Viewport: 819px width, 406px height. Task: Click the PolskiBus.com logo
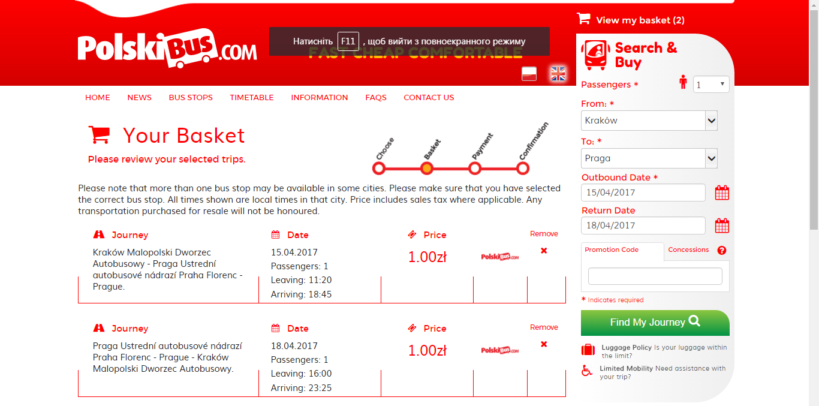coord(167,48)
